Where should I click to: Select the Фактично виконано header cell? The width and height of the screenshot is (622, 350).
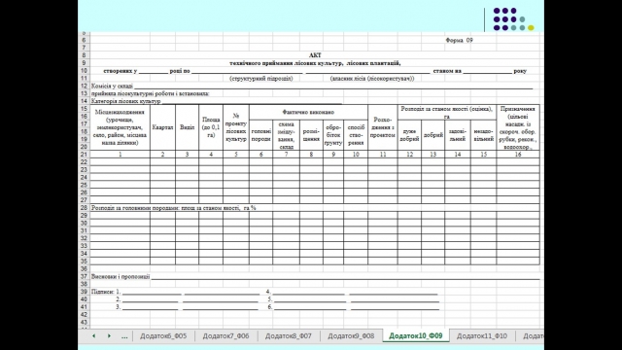(308, 113)
